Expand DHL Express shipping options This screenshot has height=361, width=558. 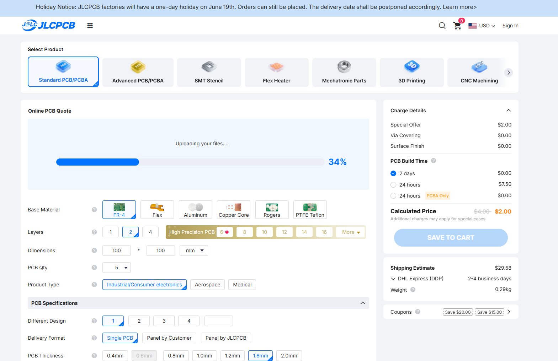point(393,279)
